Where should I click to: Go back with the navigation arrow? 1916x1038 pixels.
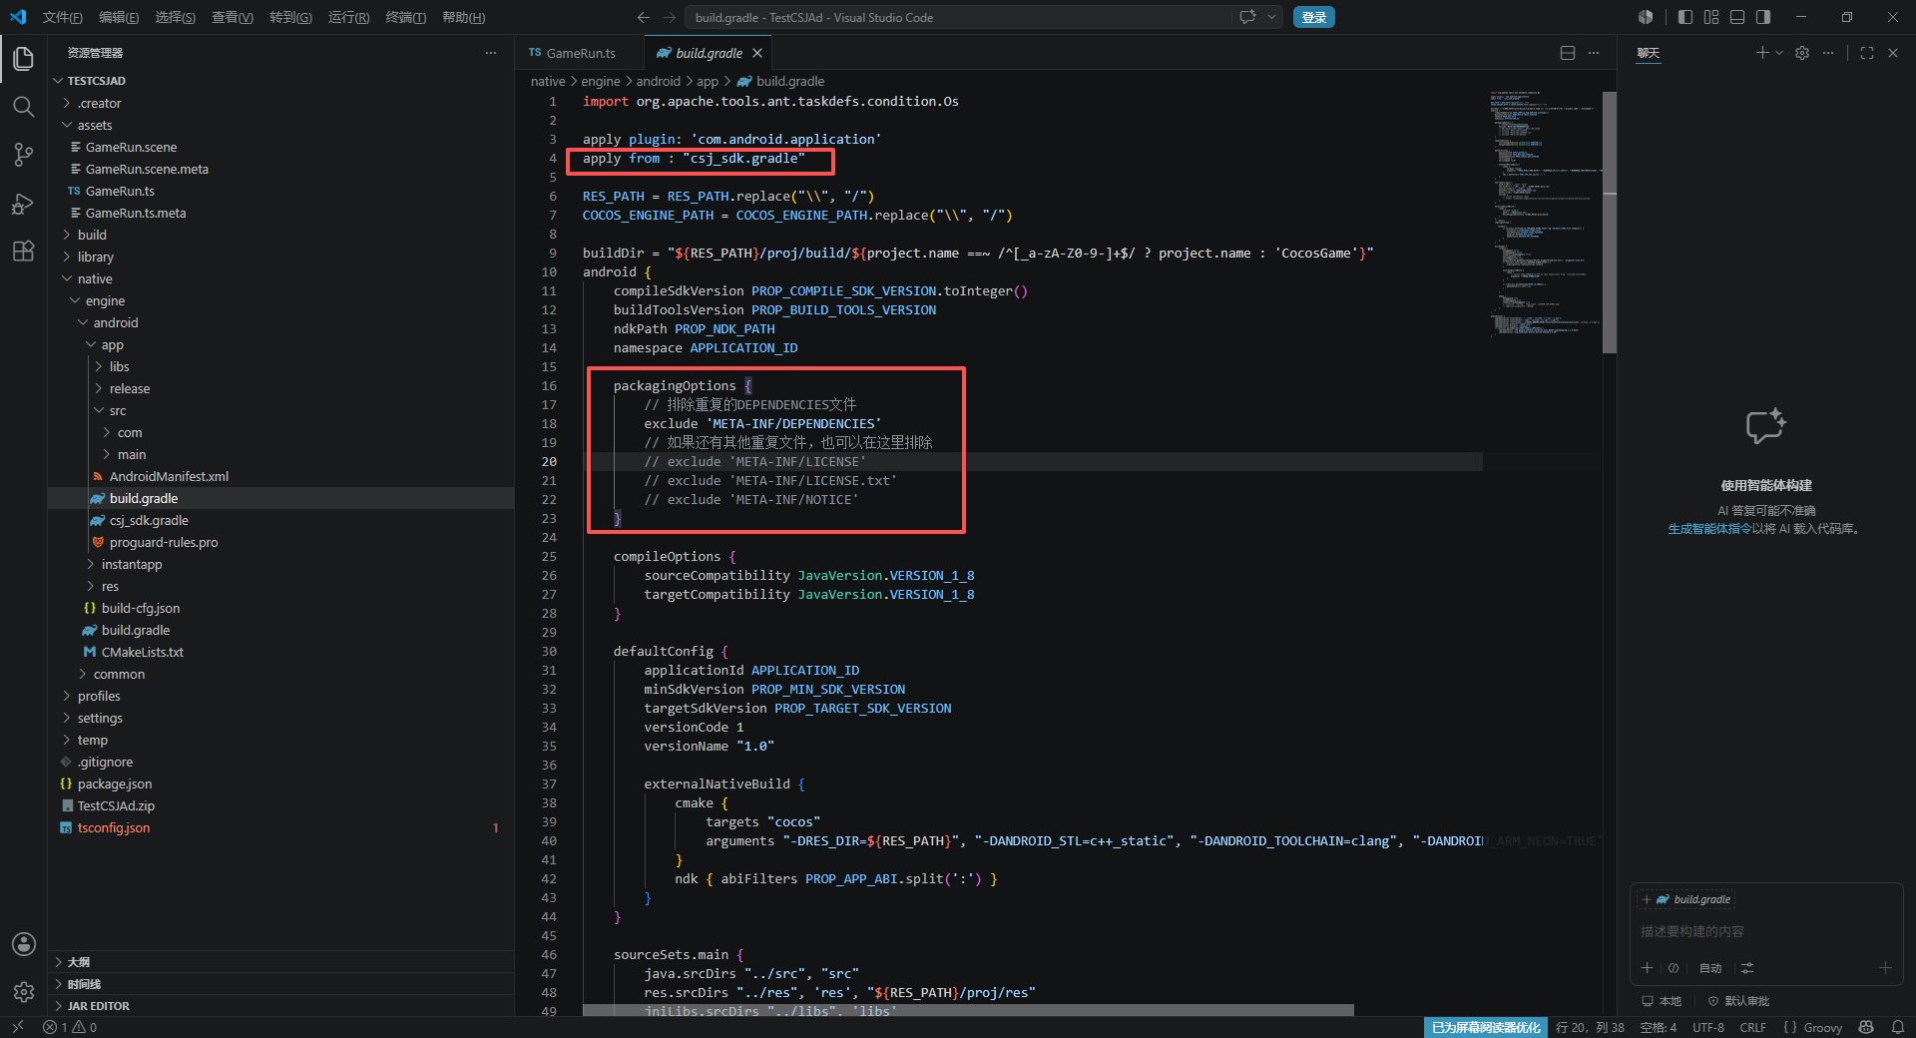pyautogui.click(x=644, y=17)
